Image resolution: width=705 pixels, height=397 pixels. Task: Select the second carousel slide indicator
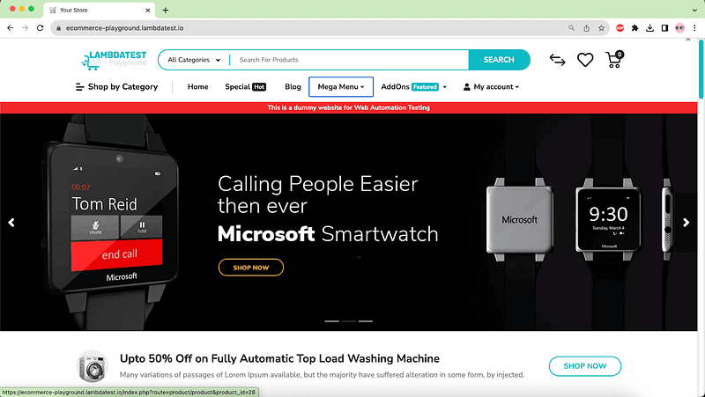click(x=348, y=321)
